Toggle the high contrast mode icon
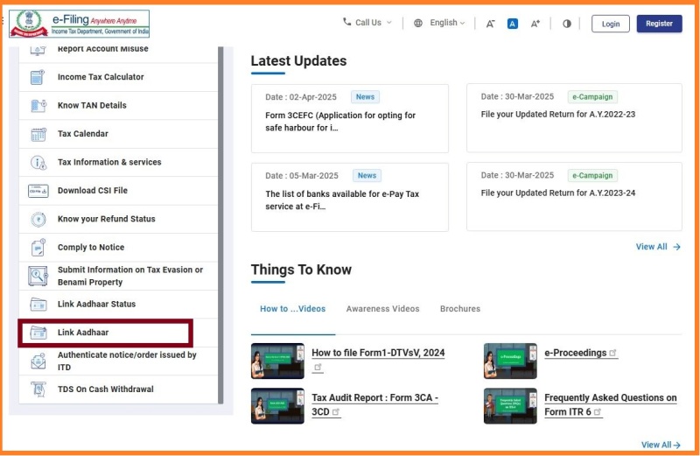700x456 pixels. point(566,24)
